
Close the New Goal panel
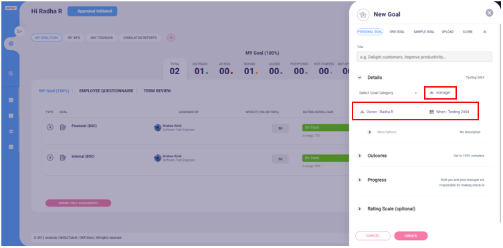(489, 13)
